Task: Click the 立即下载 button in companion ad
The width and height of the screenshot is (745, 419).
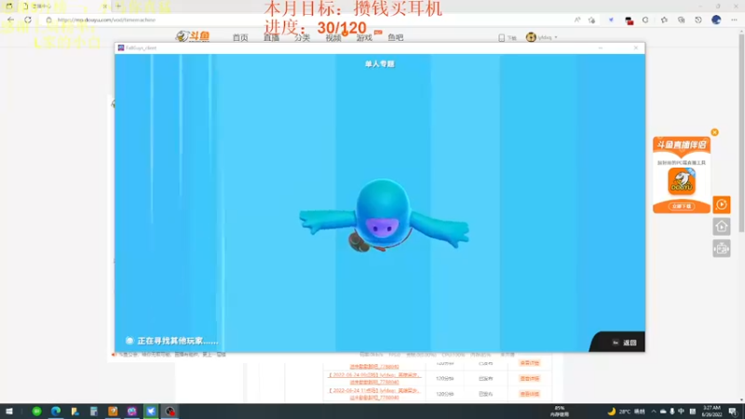Action: 682,206
